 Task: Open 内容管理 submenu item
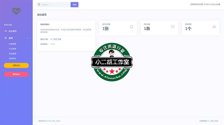point(13,44)
